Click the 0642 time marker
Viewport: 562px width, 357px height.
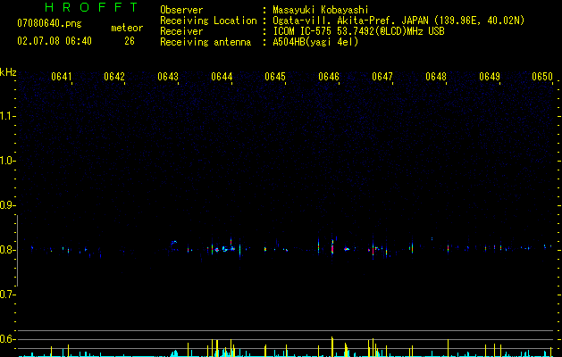pos(114,77)
